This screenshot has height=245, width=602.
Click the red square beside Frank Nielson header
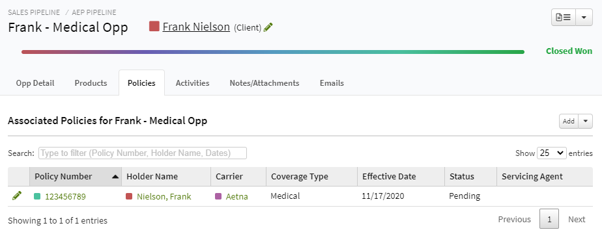[154, 27]
